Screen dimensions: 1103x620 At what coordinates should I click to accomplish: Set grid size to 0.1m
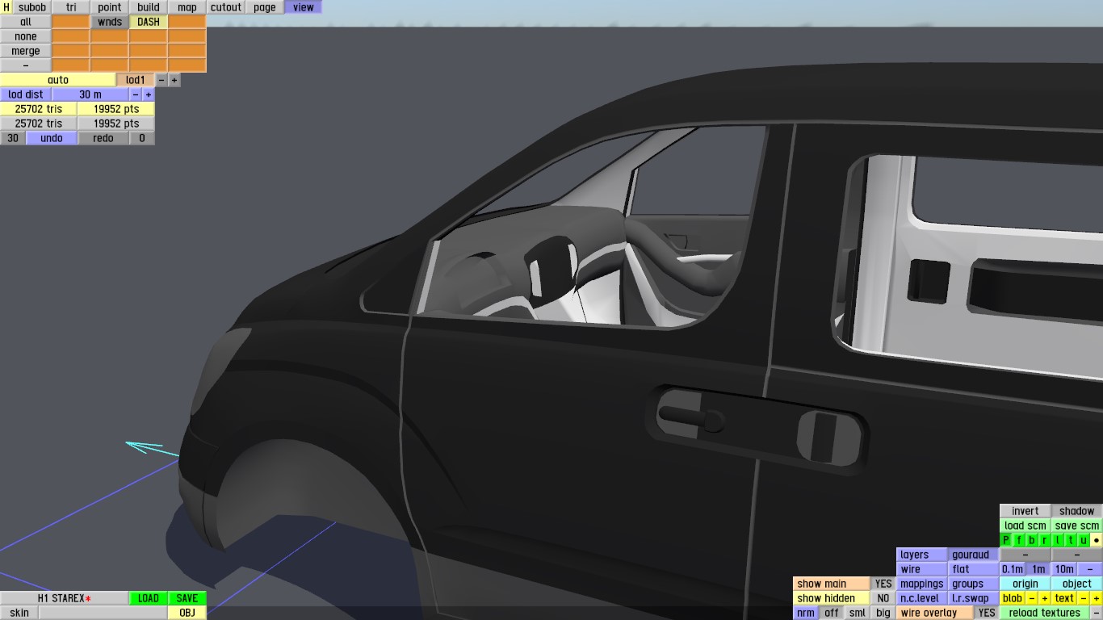[x=1013, y=569]
